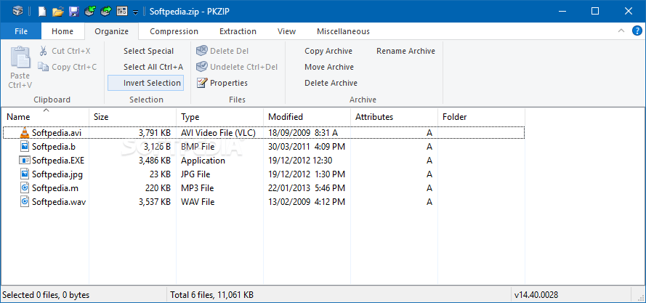646x303 pixels.
Task: Open the options sliders icon in quick toolbar
Action: (122, 11)
